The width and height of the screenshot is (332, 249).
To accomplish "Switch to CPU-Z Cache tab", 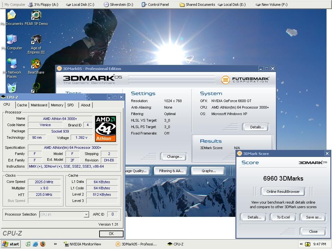I will click(22, 105).
